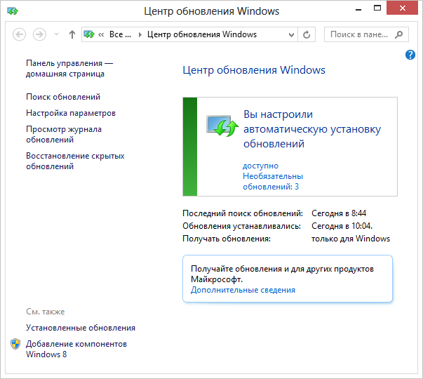
Task: Go up one level with up arrow
Action: click(72, 34)
